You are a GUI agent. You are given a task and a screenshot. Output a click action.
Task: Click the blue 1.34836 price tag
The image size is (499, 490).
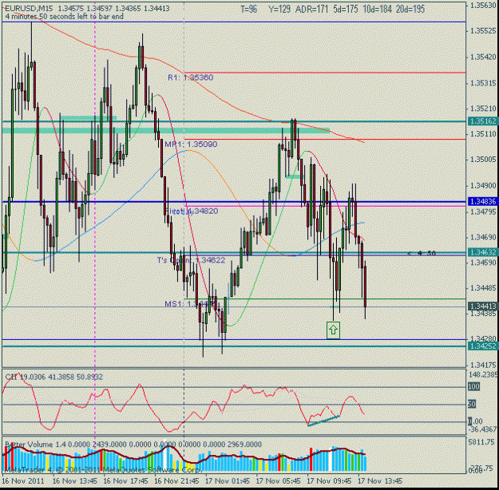(483, 201)
